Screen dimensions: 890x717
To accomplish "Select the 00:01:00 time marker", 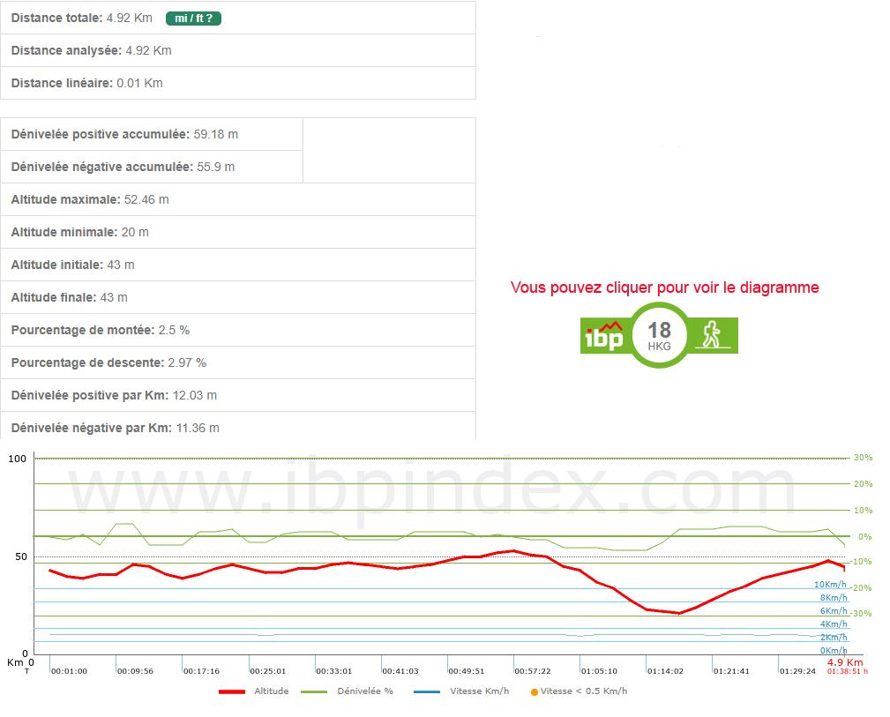I will coord(69,671).
